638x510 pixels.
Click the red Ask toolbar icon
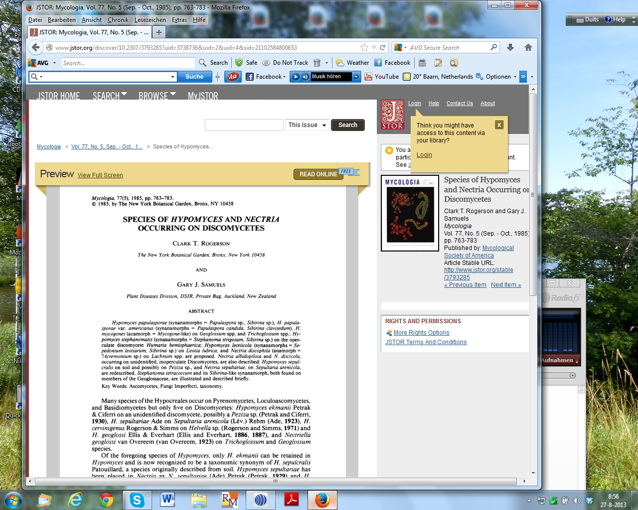pos(233,77)
